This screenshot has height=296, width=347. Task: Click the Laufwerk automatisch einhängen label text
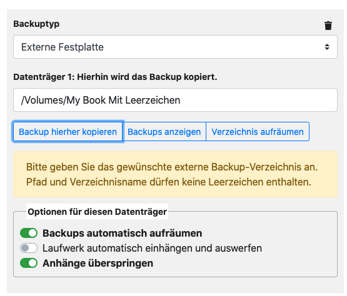pos(152,248)
